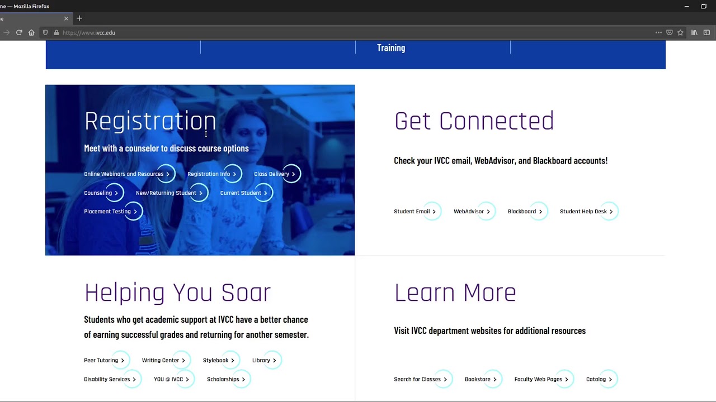Open Online Webinars and Resources link
The image size is (716, 402).
pyautogui.click(x=129, y=174)
